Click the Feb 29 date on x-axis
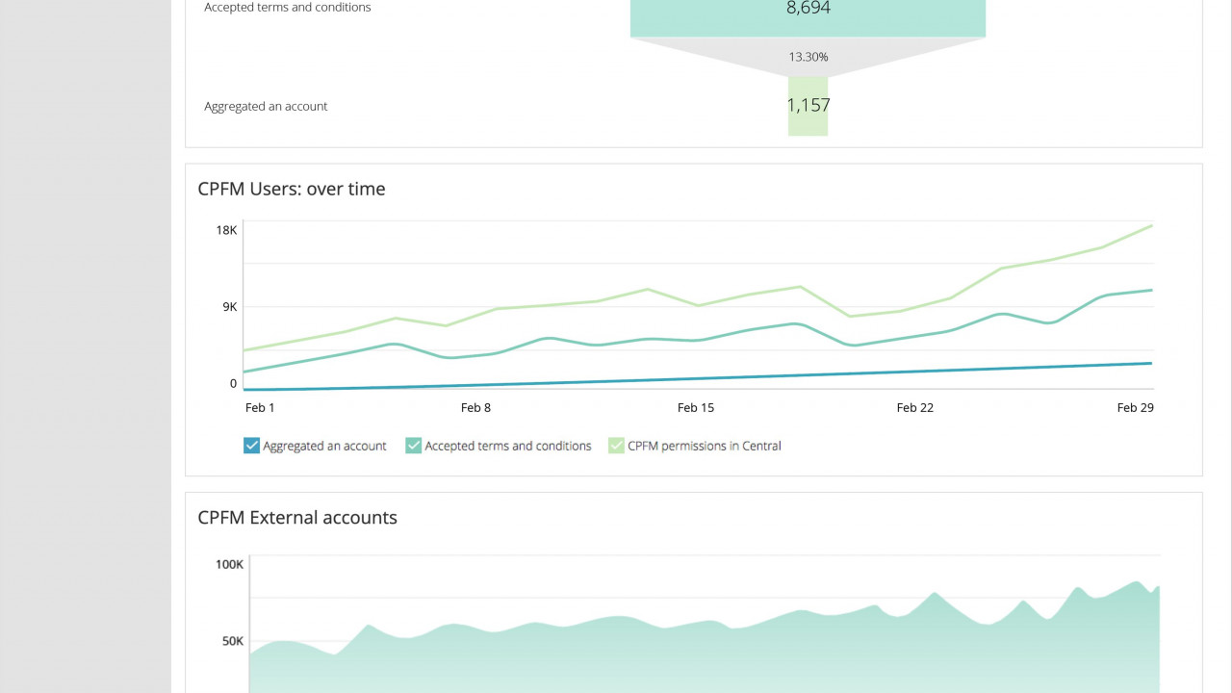The image size is (1232, 693). [x=1135, y=408]
